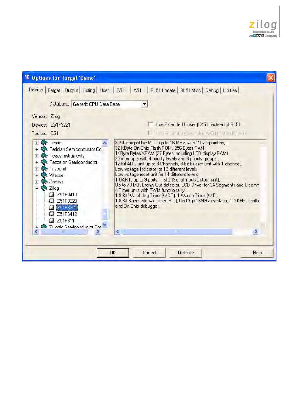The image size is (299, 397).
Task: Close the Options for Target dialog
Action: coord(270,78)
